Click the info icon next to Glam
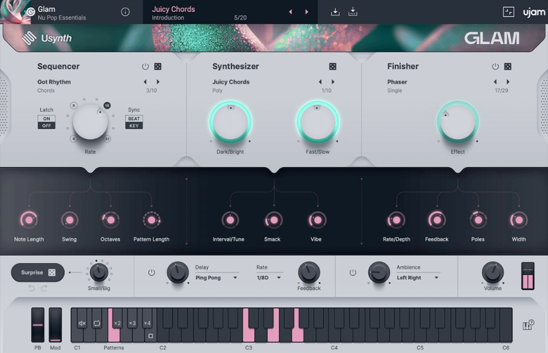548x353 pixels. tap(125, 12)
